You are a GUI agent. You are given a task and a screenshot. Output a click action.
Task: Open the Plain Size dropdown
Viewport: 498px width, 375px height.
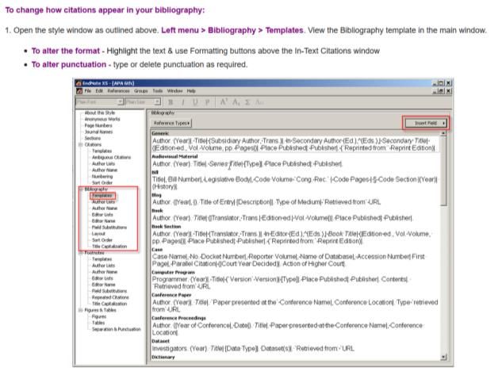[158, 102]
